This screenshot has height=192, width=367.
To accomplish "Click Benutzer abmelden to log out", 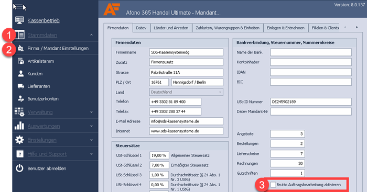I will [x=47, y=168].
